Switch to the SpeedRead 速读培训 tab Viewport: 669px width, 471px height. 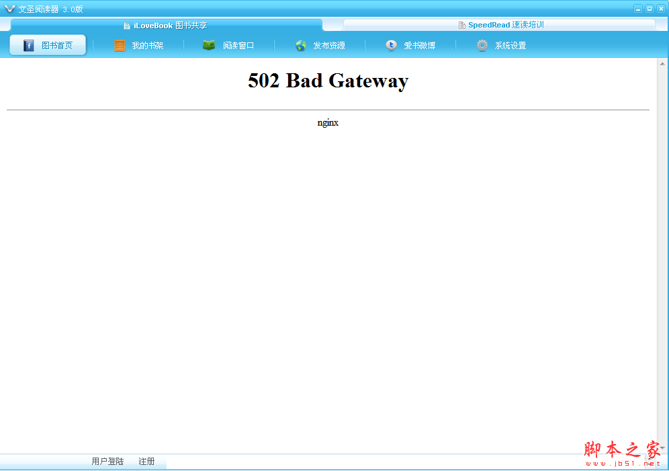499,25
